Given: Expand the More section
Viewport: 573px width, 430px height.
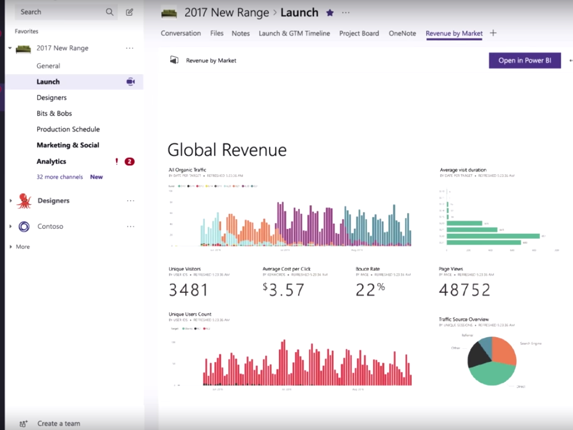Looking at the screenshot, I should tap(10, 247).
